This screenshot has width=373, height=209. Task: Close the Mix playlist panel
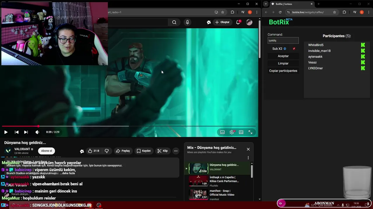click(248, 149)
